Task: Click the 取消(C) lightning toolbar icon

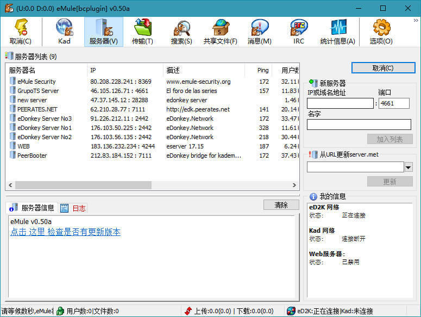Action: tap(21, 32)
